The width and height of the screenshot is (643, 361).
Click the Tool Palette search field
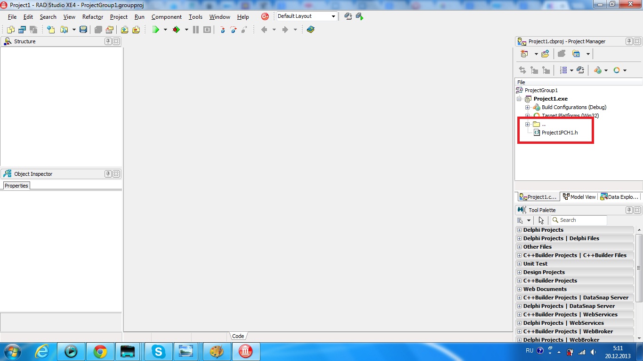point(579,220)
